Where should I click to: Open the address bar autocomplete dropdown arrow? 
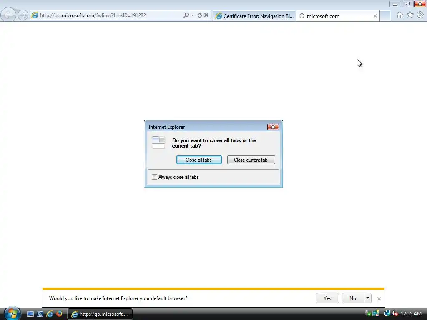click(193, 15)
